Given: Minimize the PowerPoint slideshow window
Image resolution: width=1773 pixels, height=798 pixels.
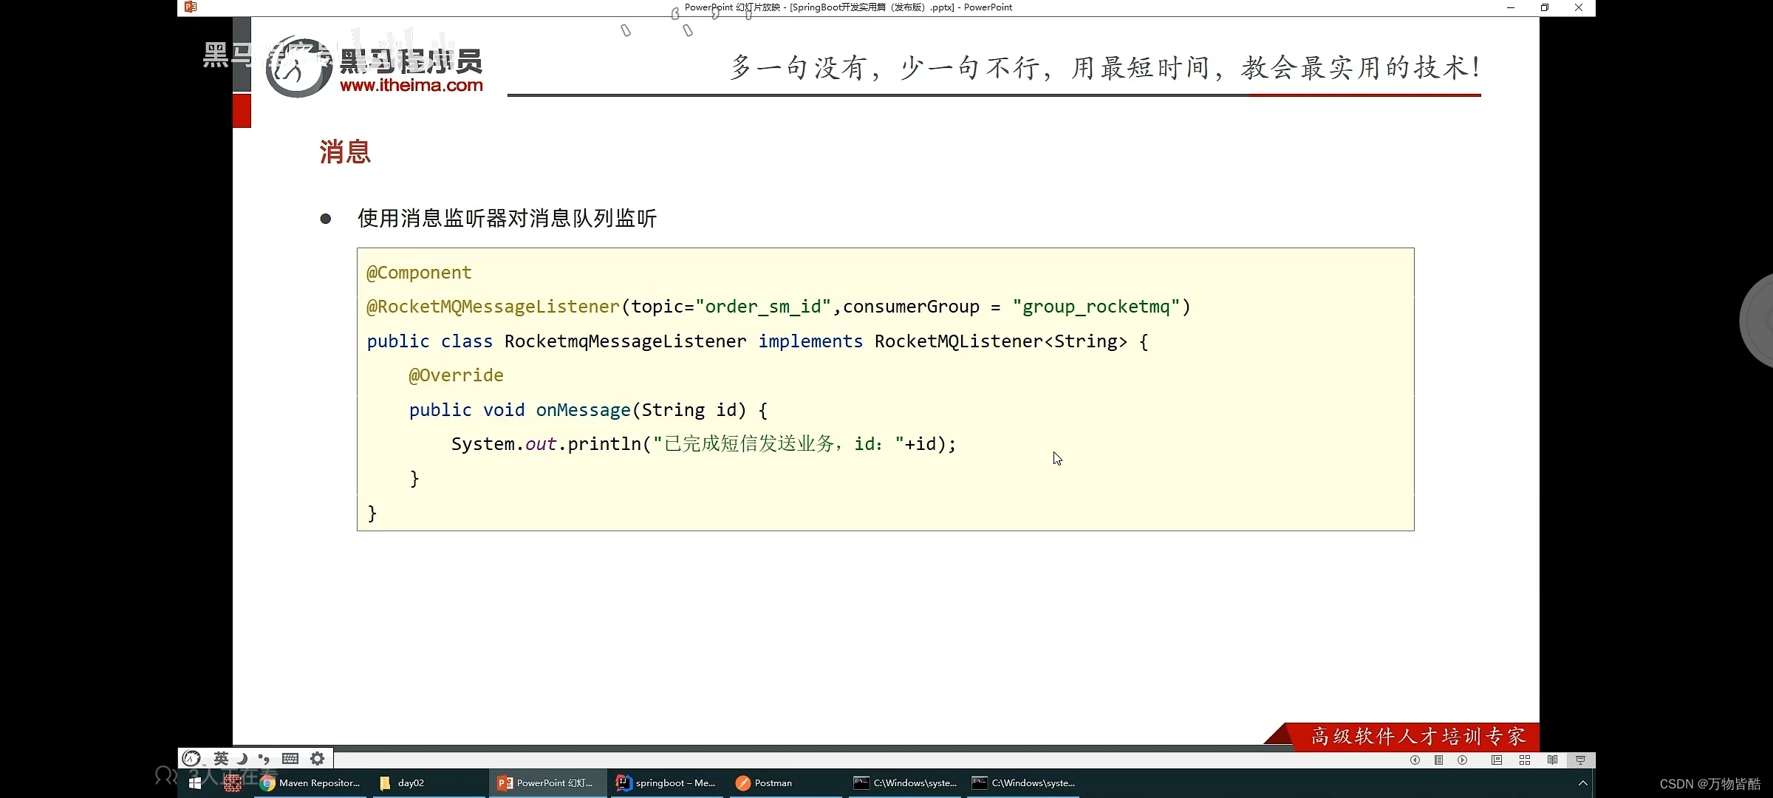Looking at the screenshot, I should pos(1511,7).
